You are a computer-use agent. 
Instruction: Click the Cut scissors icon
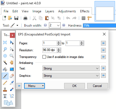pos(34,18)
